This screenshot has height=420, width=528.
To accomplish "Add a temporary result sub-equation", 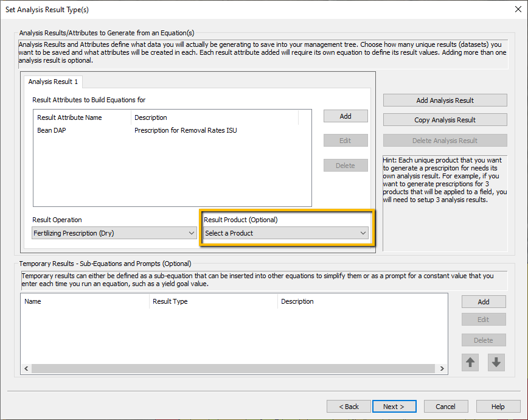I will pyautogui.click(x=484, y=302).
